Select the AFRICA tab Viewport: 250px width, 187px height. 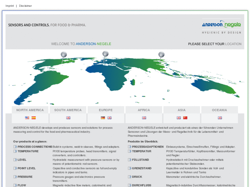click(x=144, y=110)
